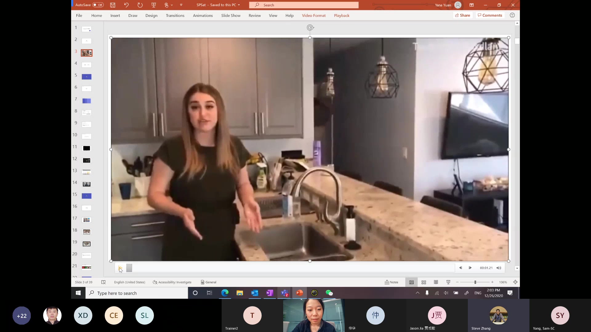Select slide 11 black thumbnail
The image size is (591, 332).
[86, 148]
